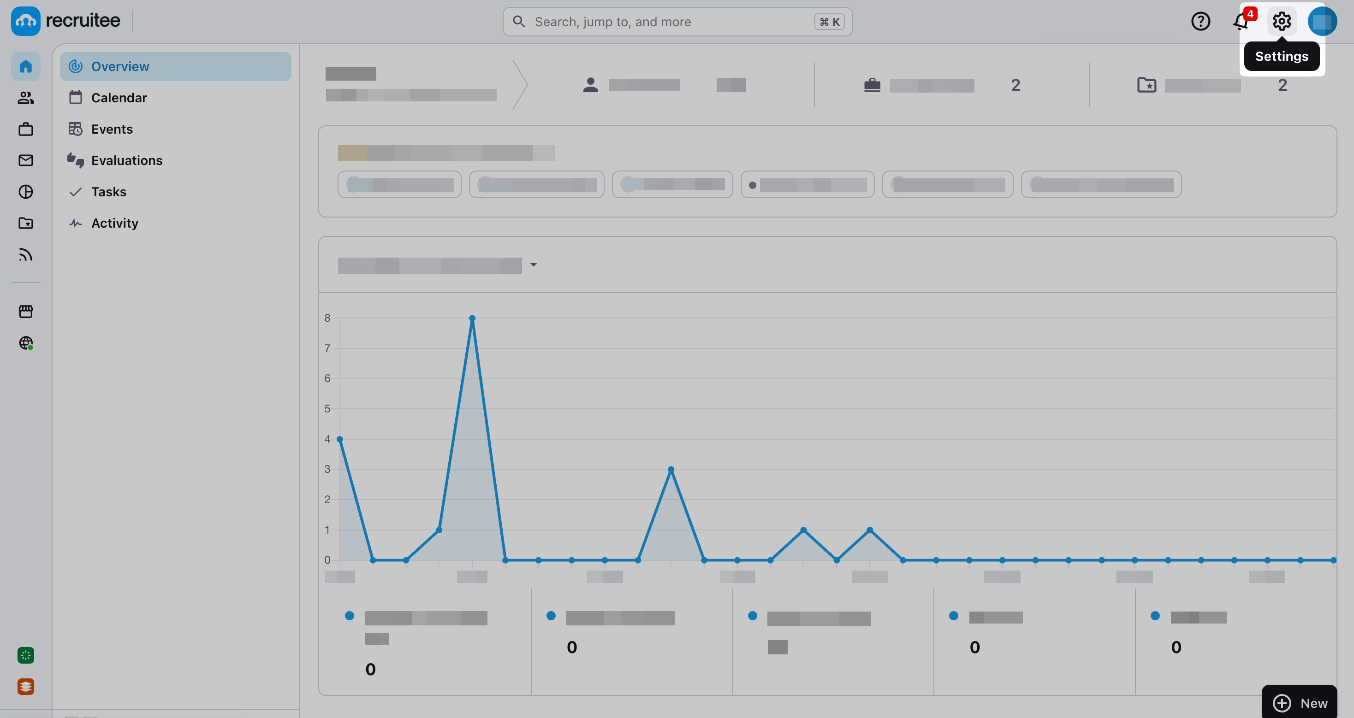Open Tasks in the side menu
Viewport: 1354px width, 718px height.
pyautogui.click(x=108, y=192)
